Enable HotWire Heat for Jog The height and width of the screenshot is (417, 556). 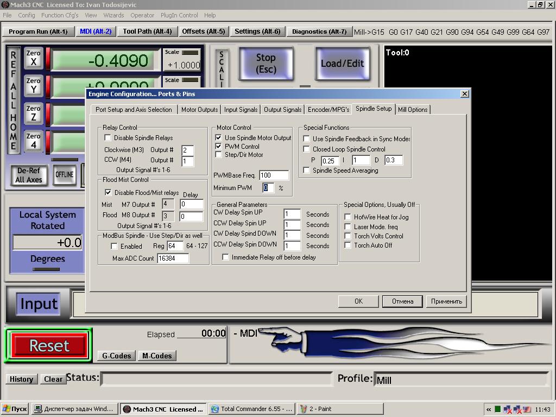(348, 217)
